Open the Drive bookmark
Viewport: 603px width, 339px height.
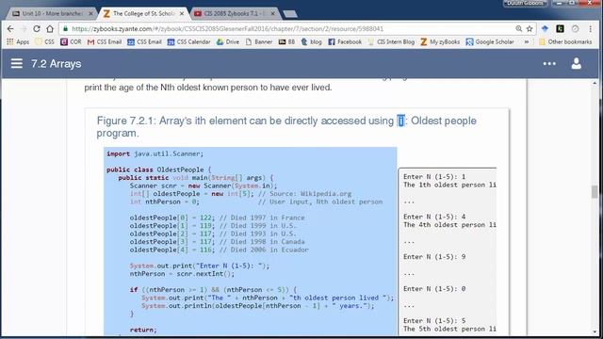point(228,41)
